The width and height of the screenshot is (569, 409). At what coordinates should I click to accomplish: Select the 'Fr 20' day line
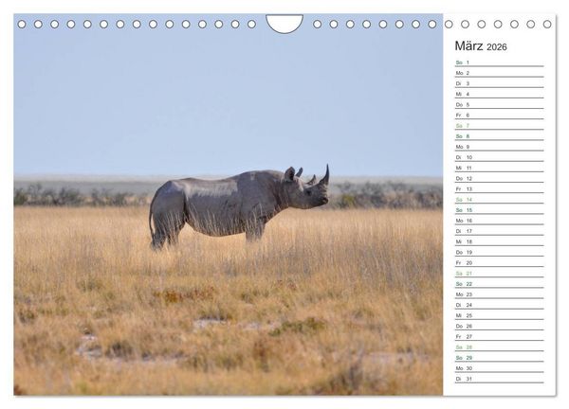500,262
